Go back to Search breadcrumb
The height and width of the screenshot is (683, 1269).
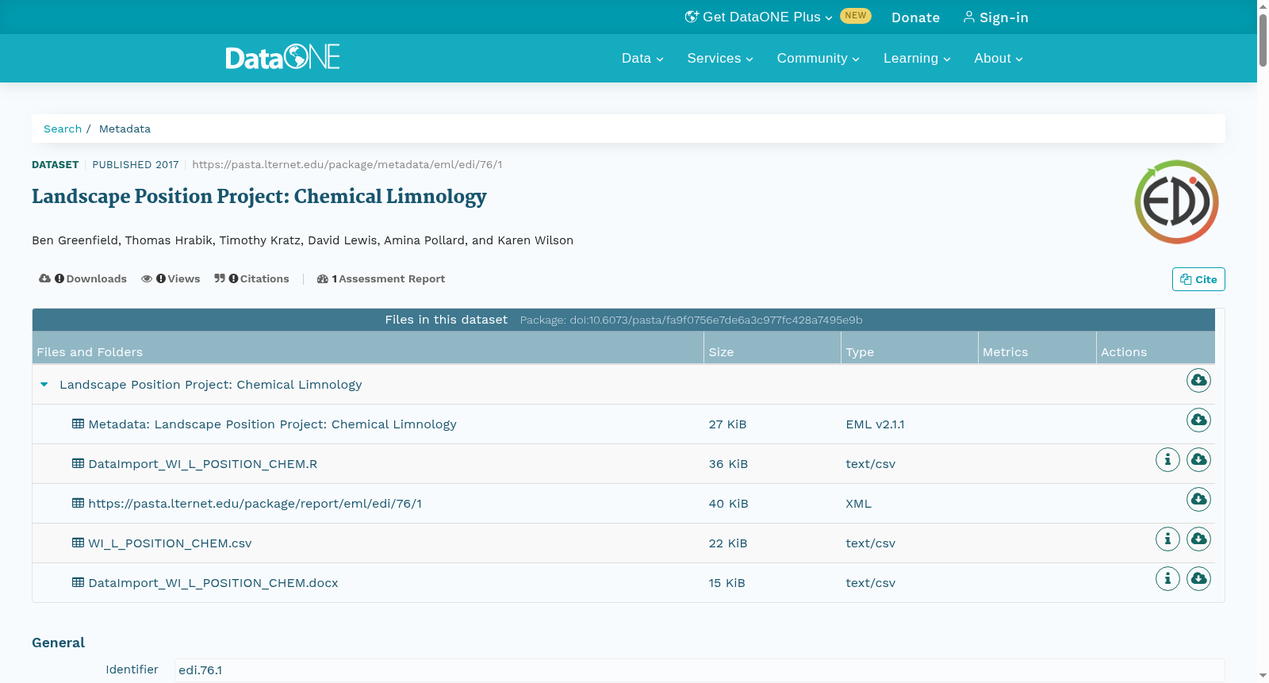(x=63, y=129)
